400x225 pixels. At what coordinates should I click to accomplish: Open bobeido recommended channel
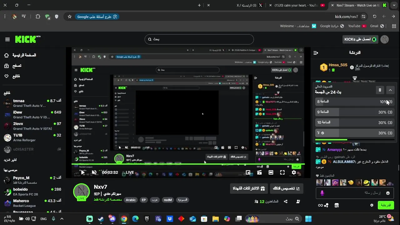[32, 192]
